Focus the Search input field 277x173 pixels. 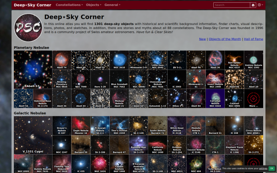(x=232, y=5)
